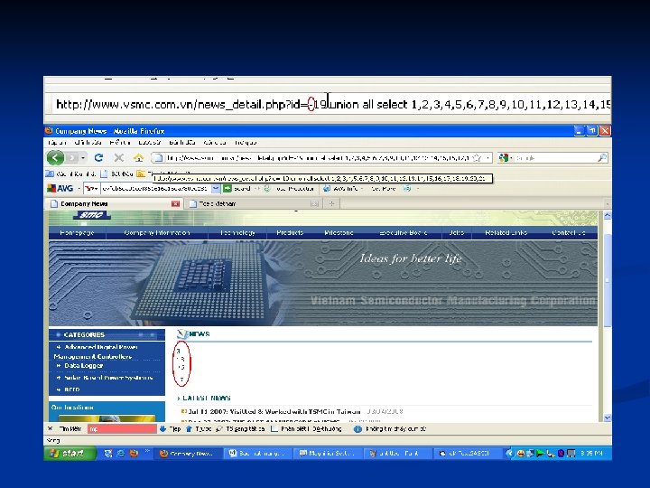Viewport: 650px width, 488px height.
Task: Open Advanced Digital Power category
Action: tap(97, 352)
